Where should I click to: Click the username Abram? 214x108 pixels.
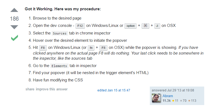[168, 96]
